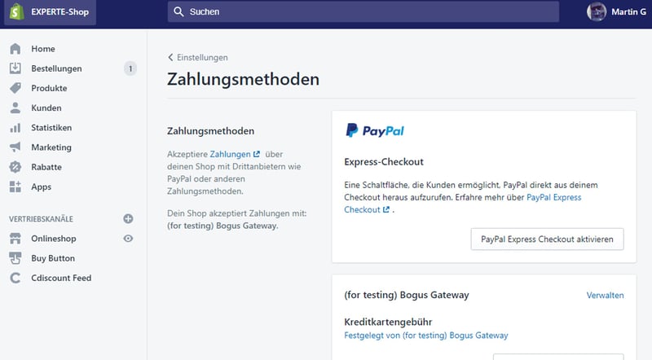652x360 pixels.
Task: Click the Rabatte discount badge icon
Action: 15,167
